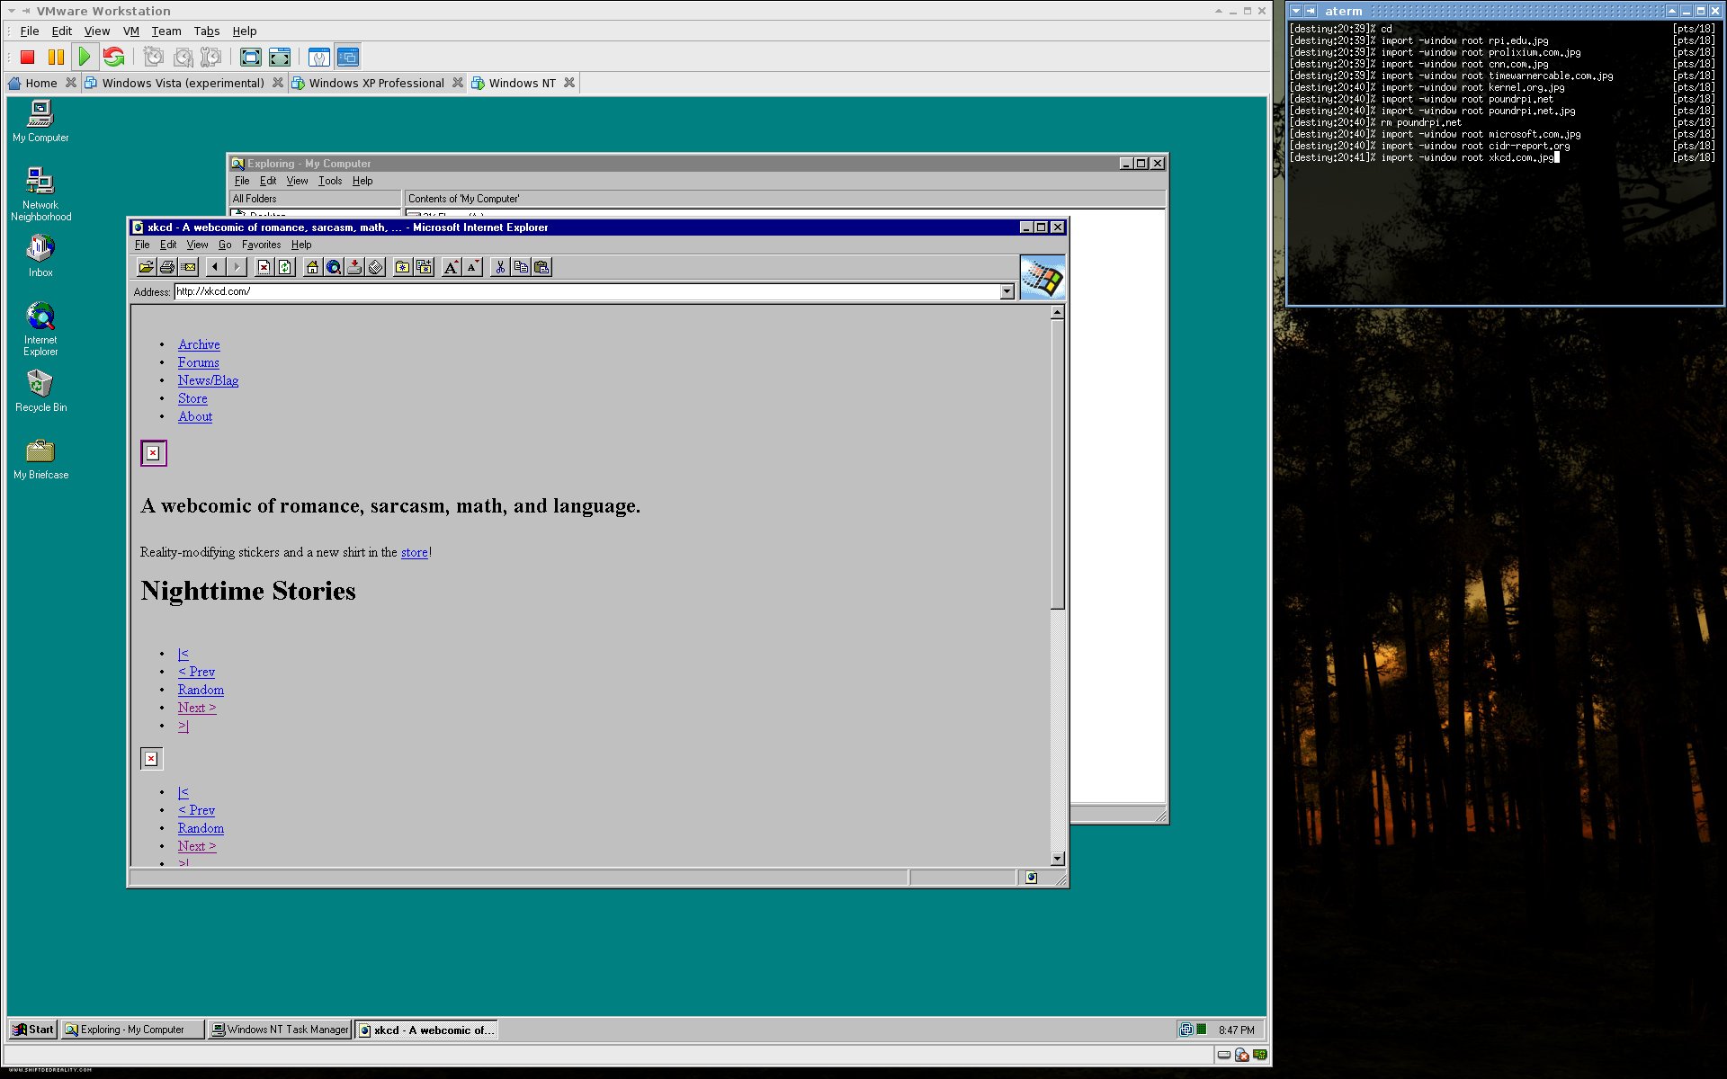The height and width of the screenshot is (1079, 1727).
Task: Select the My Computer desktop icon
Action: [x=40, y=121]
